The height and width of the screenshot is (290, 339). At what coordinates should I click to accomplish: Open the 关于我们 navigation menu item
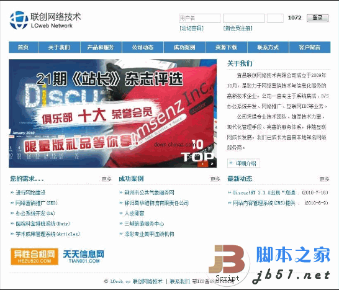click(59, 47)
